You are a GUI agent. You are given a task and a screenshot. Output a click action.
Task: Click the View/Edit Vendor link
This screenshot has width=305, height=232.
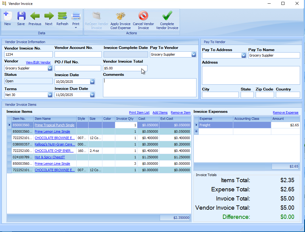coord(38,62)
